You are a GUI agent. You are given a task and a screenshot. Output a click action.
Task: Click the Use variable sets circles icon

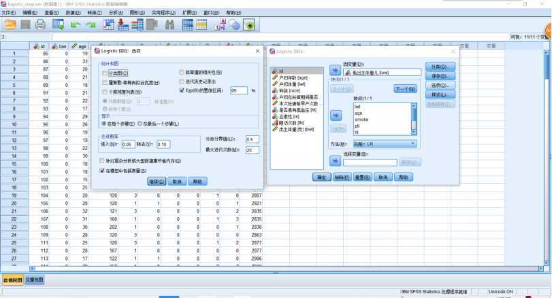[234, 24]
